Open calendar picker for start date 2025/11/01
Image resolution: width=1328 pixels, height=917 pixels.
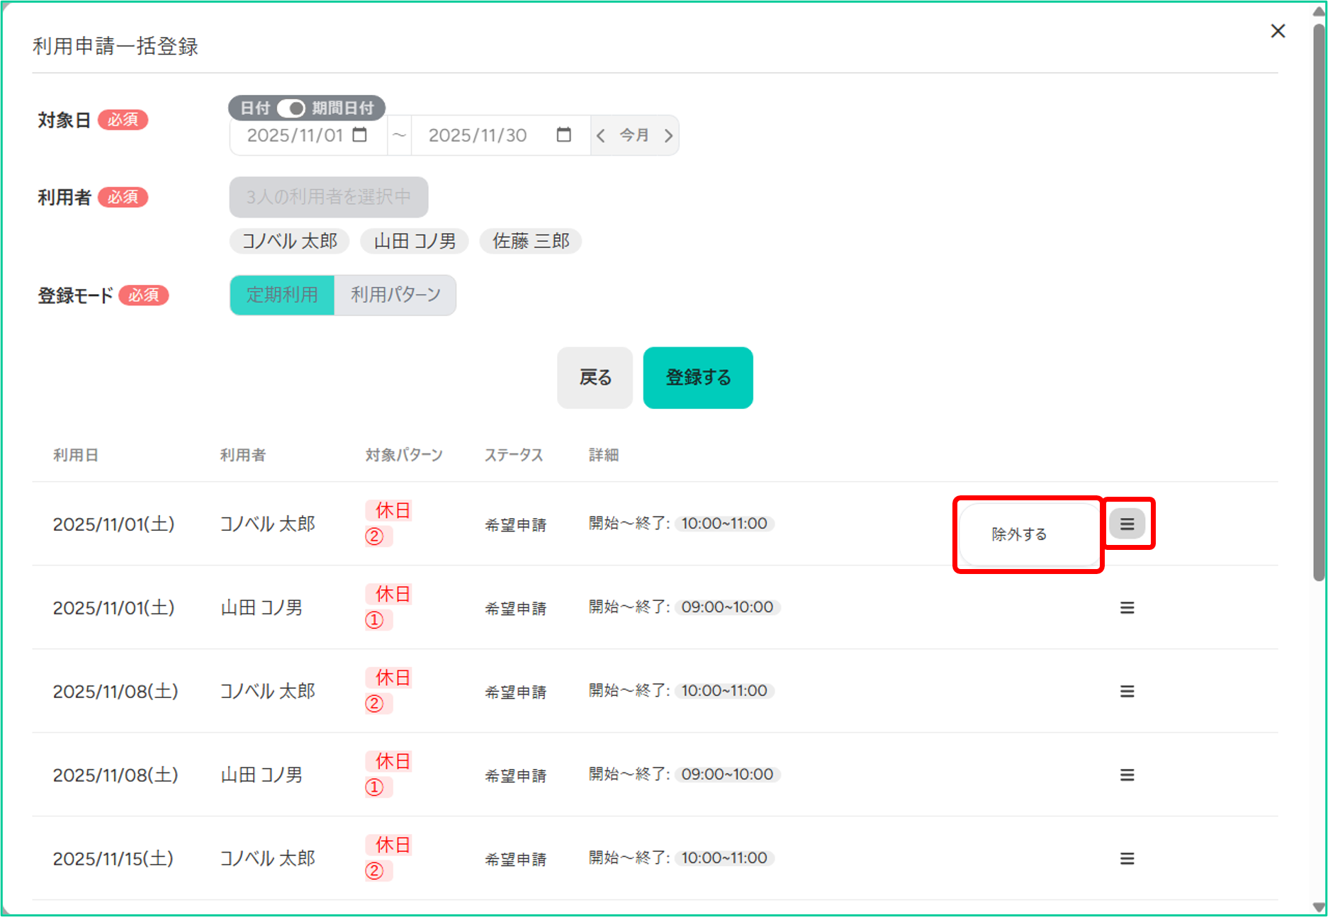coord(360,135)
